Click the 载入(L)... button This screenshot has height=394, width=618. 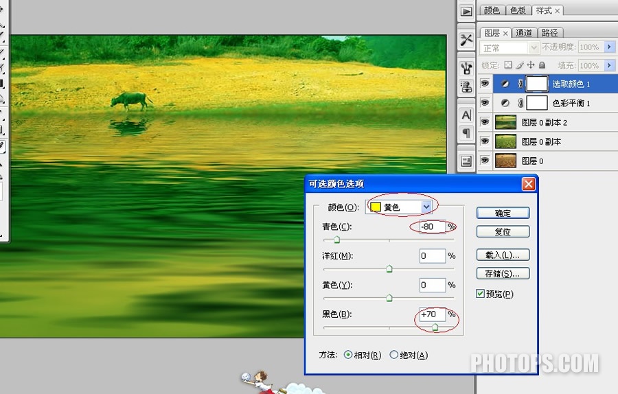pos(503,255)
